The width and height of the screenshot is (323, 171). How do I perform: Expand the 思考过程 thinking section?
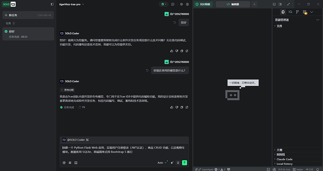click(67, 90)
